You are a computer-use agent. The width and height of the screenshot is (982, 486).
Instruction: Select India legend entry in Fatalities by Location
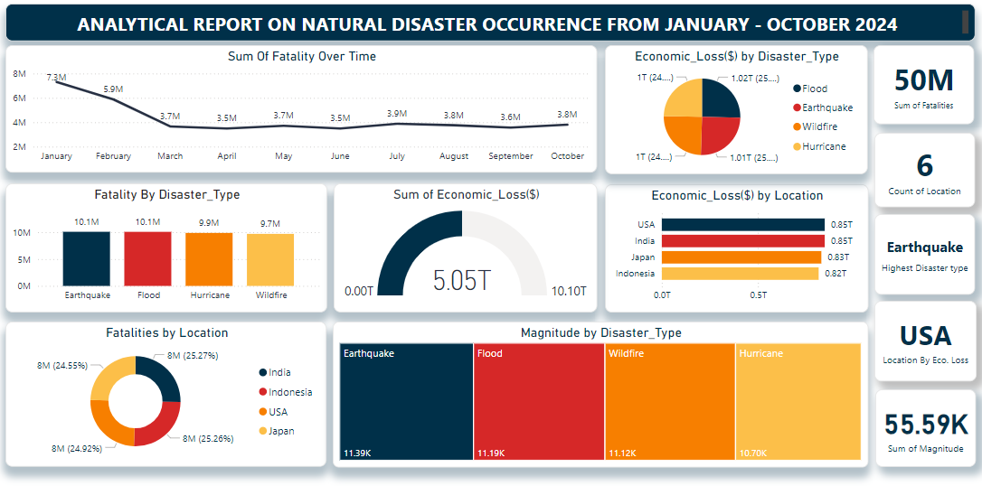coord(275,373)
